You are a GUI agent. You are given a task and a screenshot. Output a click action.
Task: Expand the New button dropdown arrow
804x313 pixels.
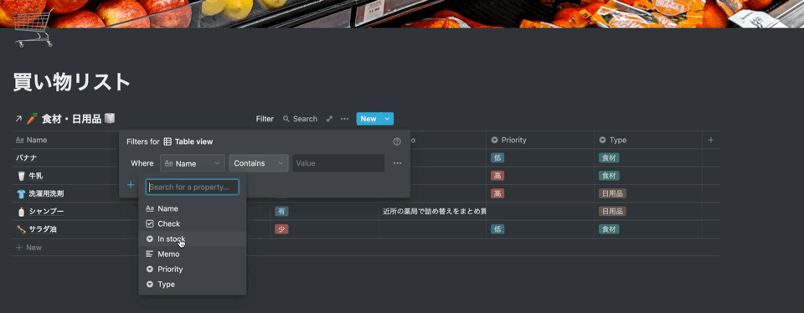tap(388, 119)
